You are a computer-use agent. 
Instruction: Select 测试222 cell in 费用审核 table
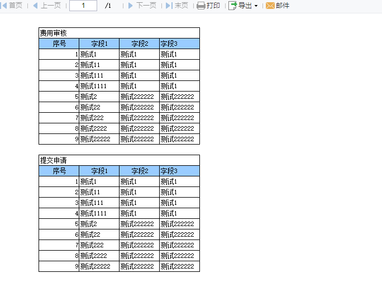click(99, 118)
